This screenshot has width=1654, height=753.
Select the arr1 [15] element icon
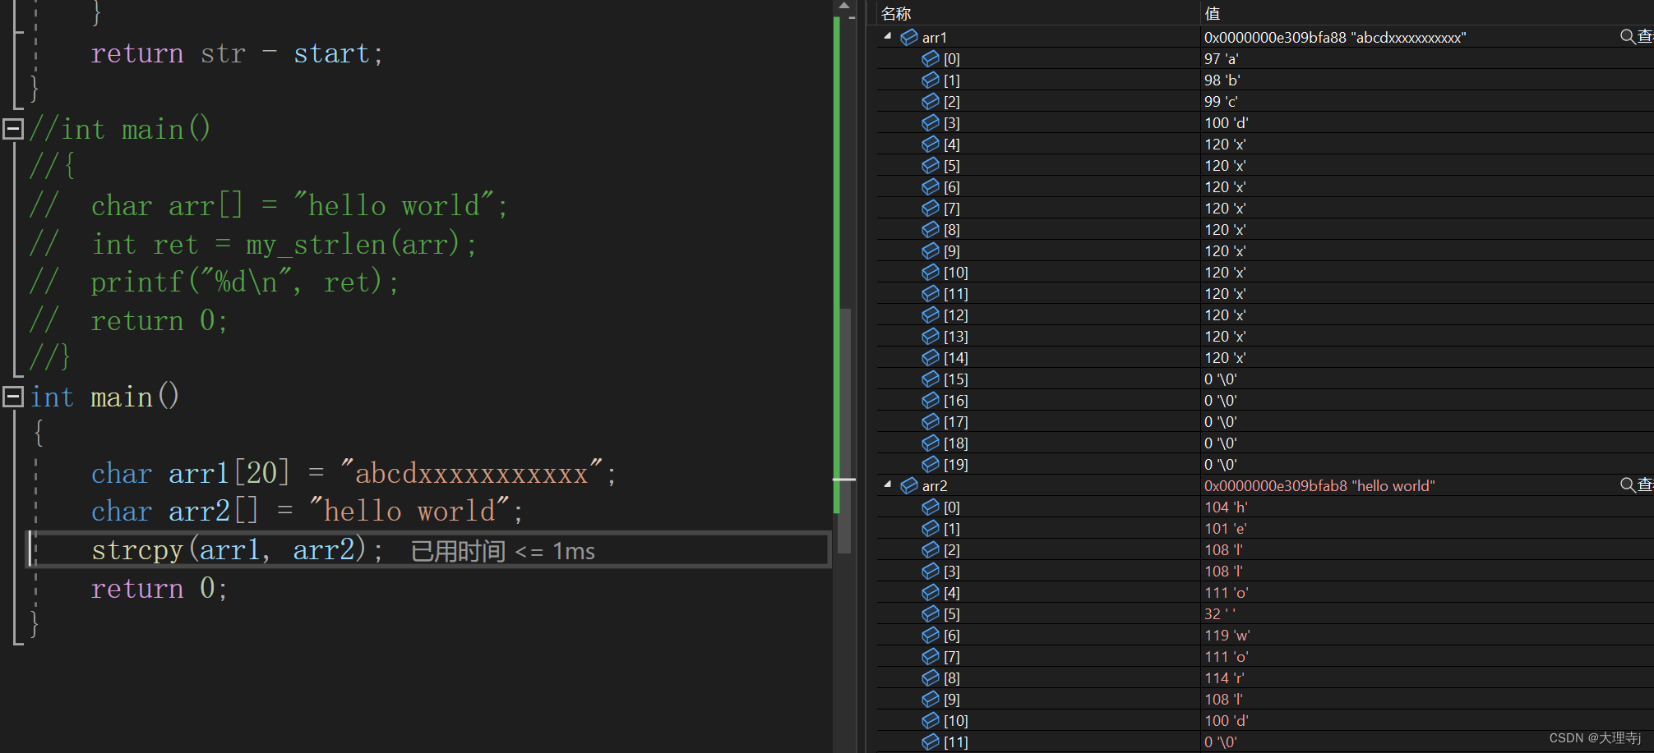pos(931,379)
